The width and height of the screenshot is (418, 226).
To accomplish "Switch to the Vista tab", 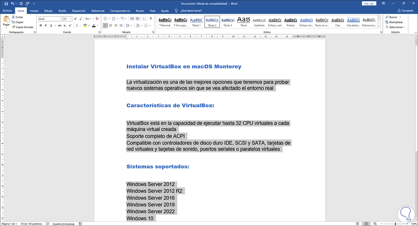I will coord(153,11).
